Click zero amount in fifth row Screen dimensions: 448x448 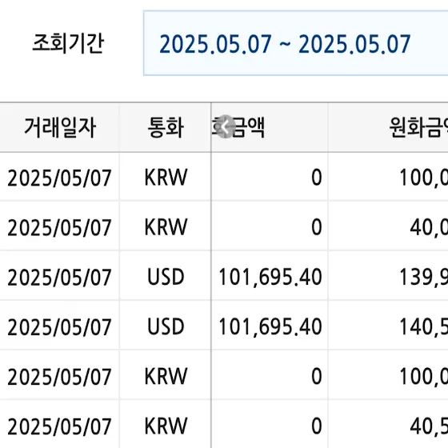pos(270,376)
